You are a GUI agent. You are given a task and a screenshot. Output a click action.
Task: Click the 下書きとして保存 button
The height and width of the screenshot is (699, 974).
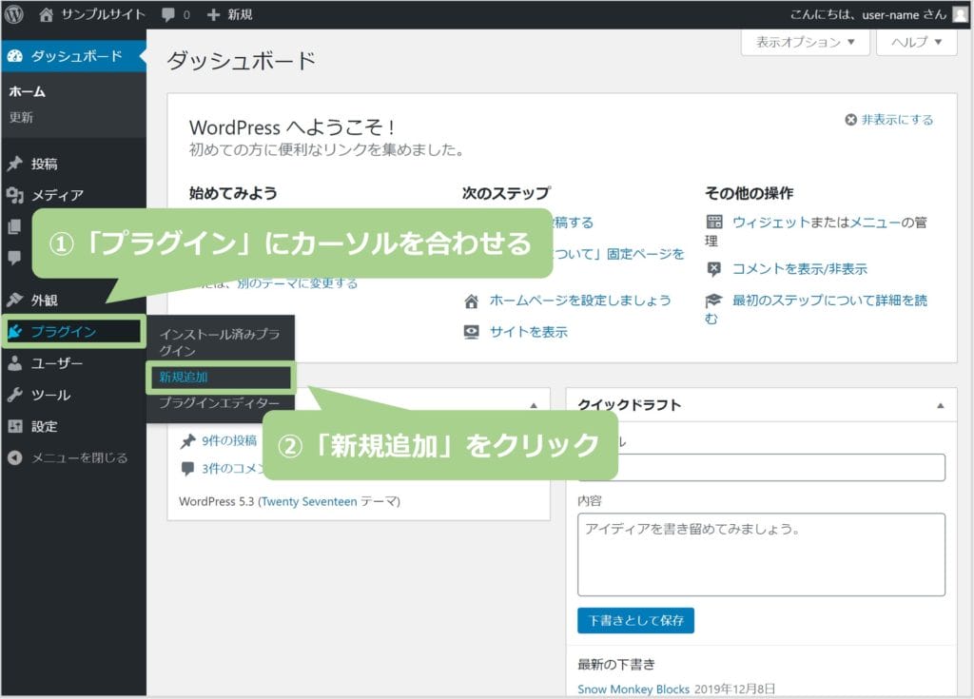coord(635,621)
